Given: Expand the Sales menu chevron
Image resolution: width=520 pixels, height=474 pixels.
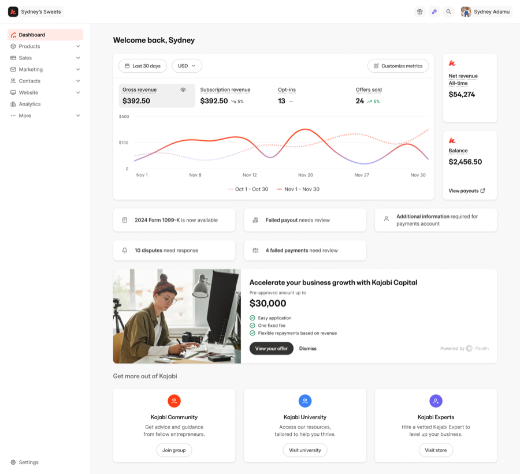Looking at the screenshot, I should pyautogui.click(x=78, y=58).
